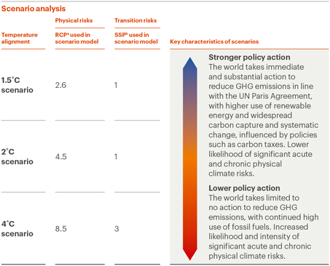Click the Scenario analysis heading

pyautogui.click(x=34, y=9)
